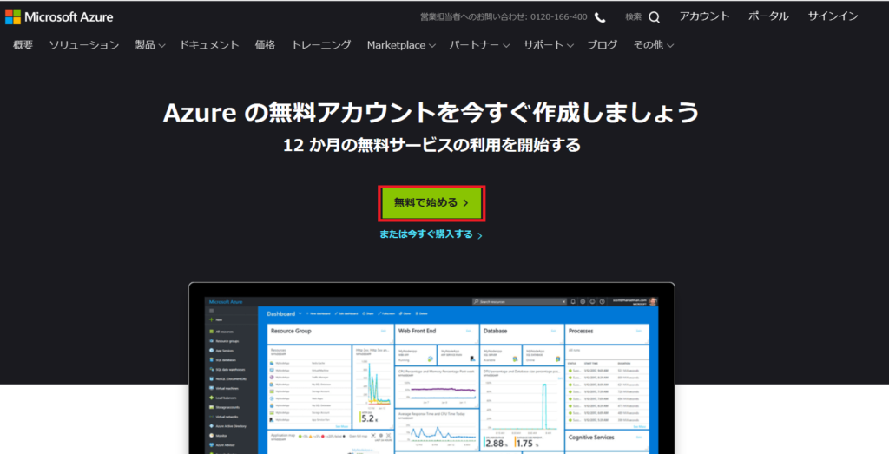Click the notification bell in dashboard preview
Screen dimensions: 889x454
coord(573,301)
